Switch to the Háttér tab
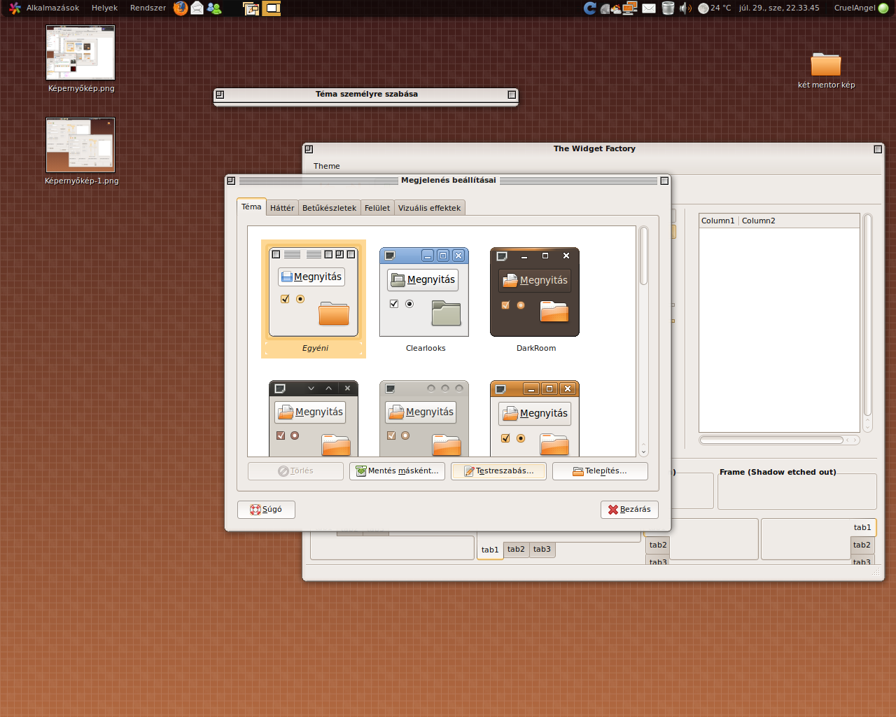The height and width of the screenshot is (717, 896). click(282, 208)
